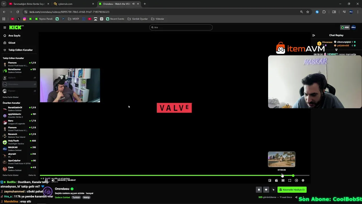Viewport: 362px width, 204px height.
Task: Open BoneSaures channel in sidebar
Action: (x=19, y=71)
